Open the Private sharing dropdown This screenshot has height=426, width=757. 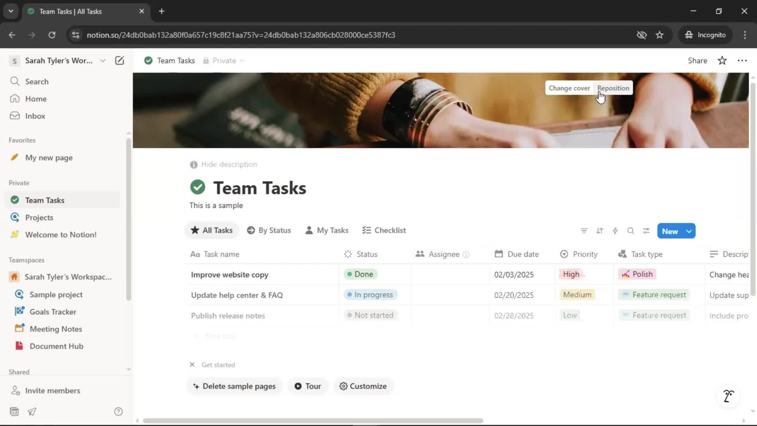[x=224, y=60]
